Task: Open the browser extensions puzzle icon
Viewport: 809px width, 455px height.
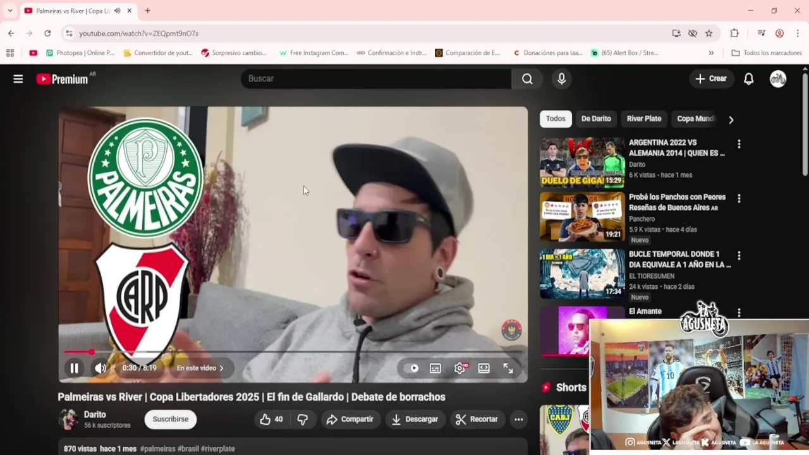Action: point(734,33)
